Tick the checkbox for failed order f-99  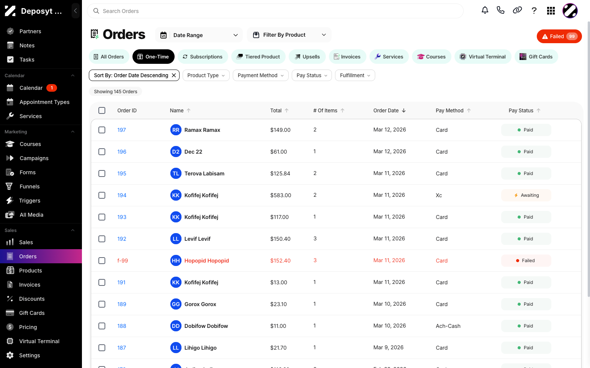click(102, 261)
